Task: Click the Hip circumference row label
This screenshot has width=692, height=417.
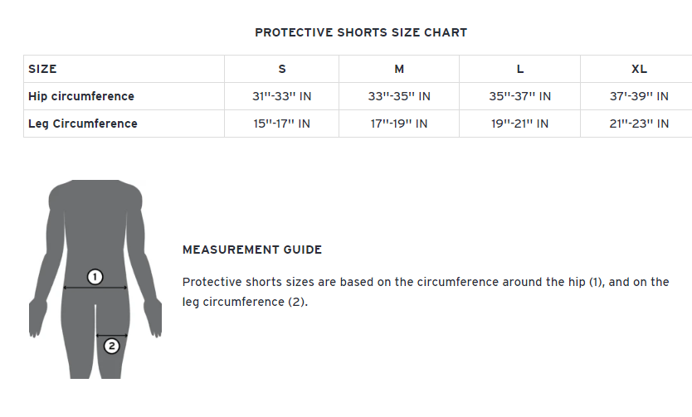Action: tap(81, 96)
